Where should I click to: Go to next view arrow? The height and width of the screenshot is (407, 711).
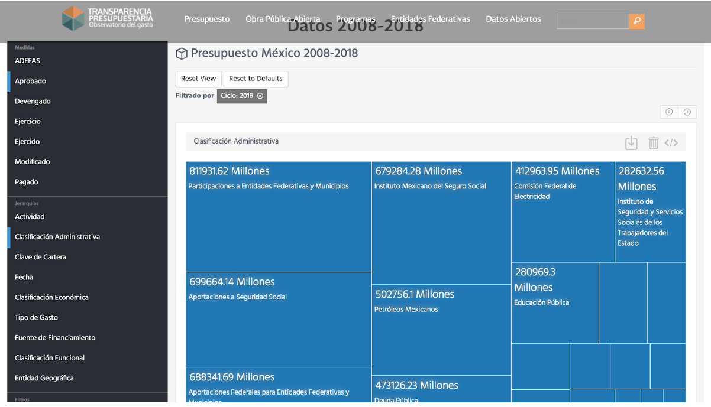(x=687, y=112)
